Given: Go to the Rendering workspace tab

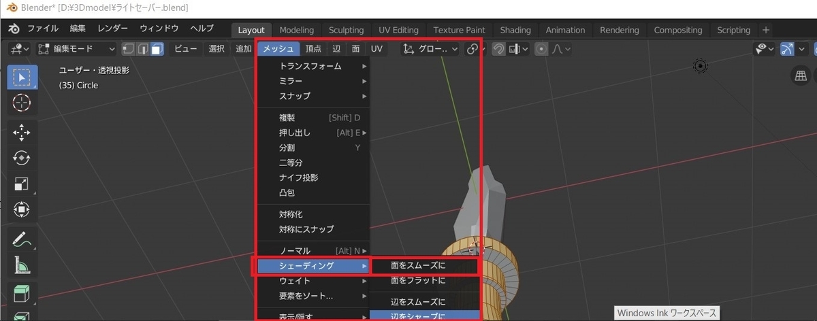Looking at the screenshot, I should 620,30.
